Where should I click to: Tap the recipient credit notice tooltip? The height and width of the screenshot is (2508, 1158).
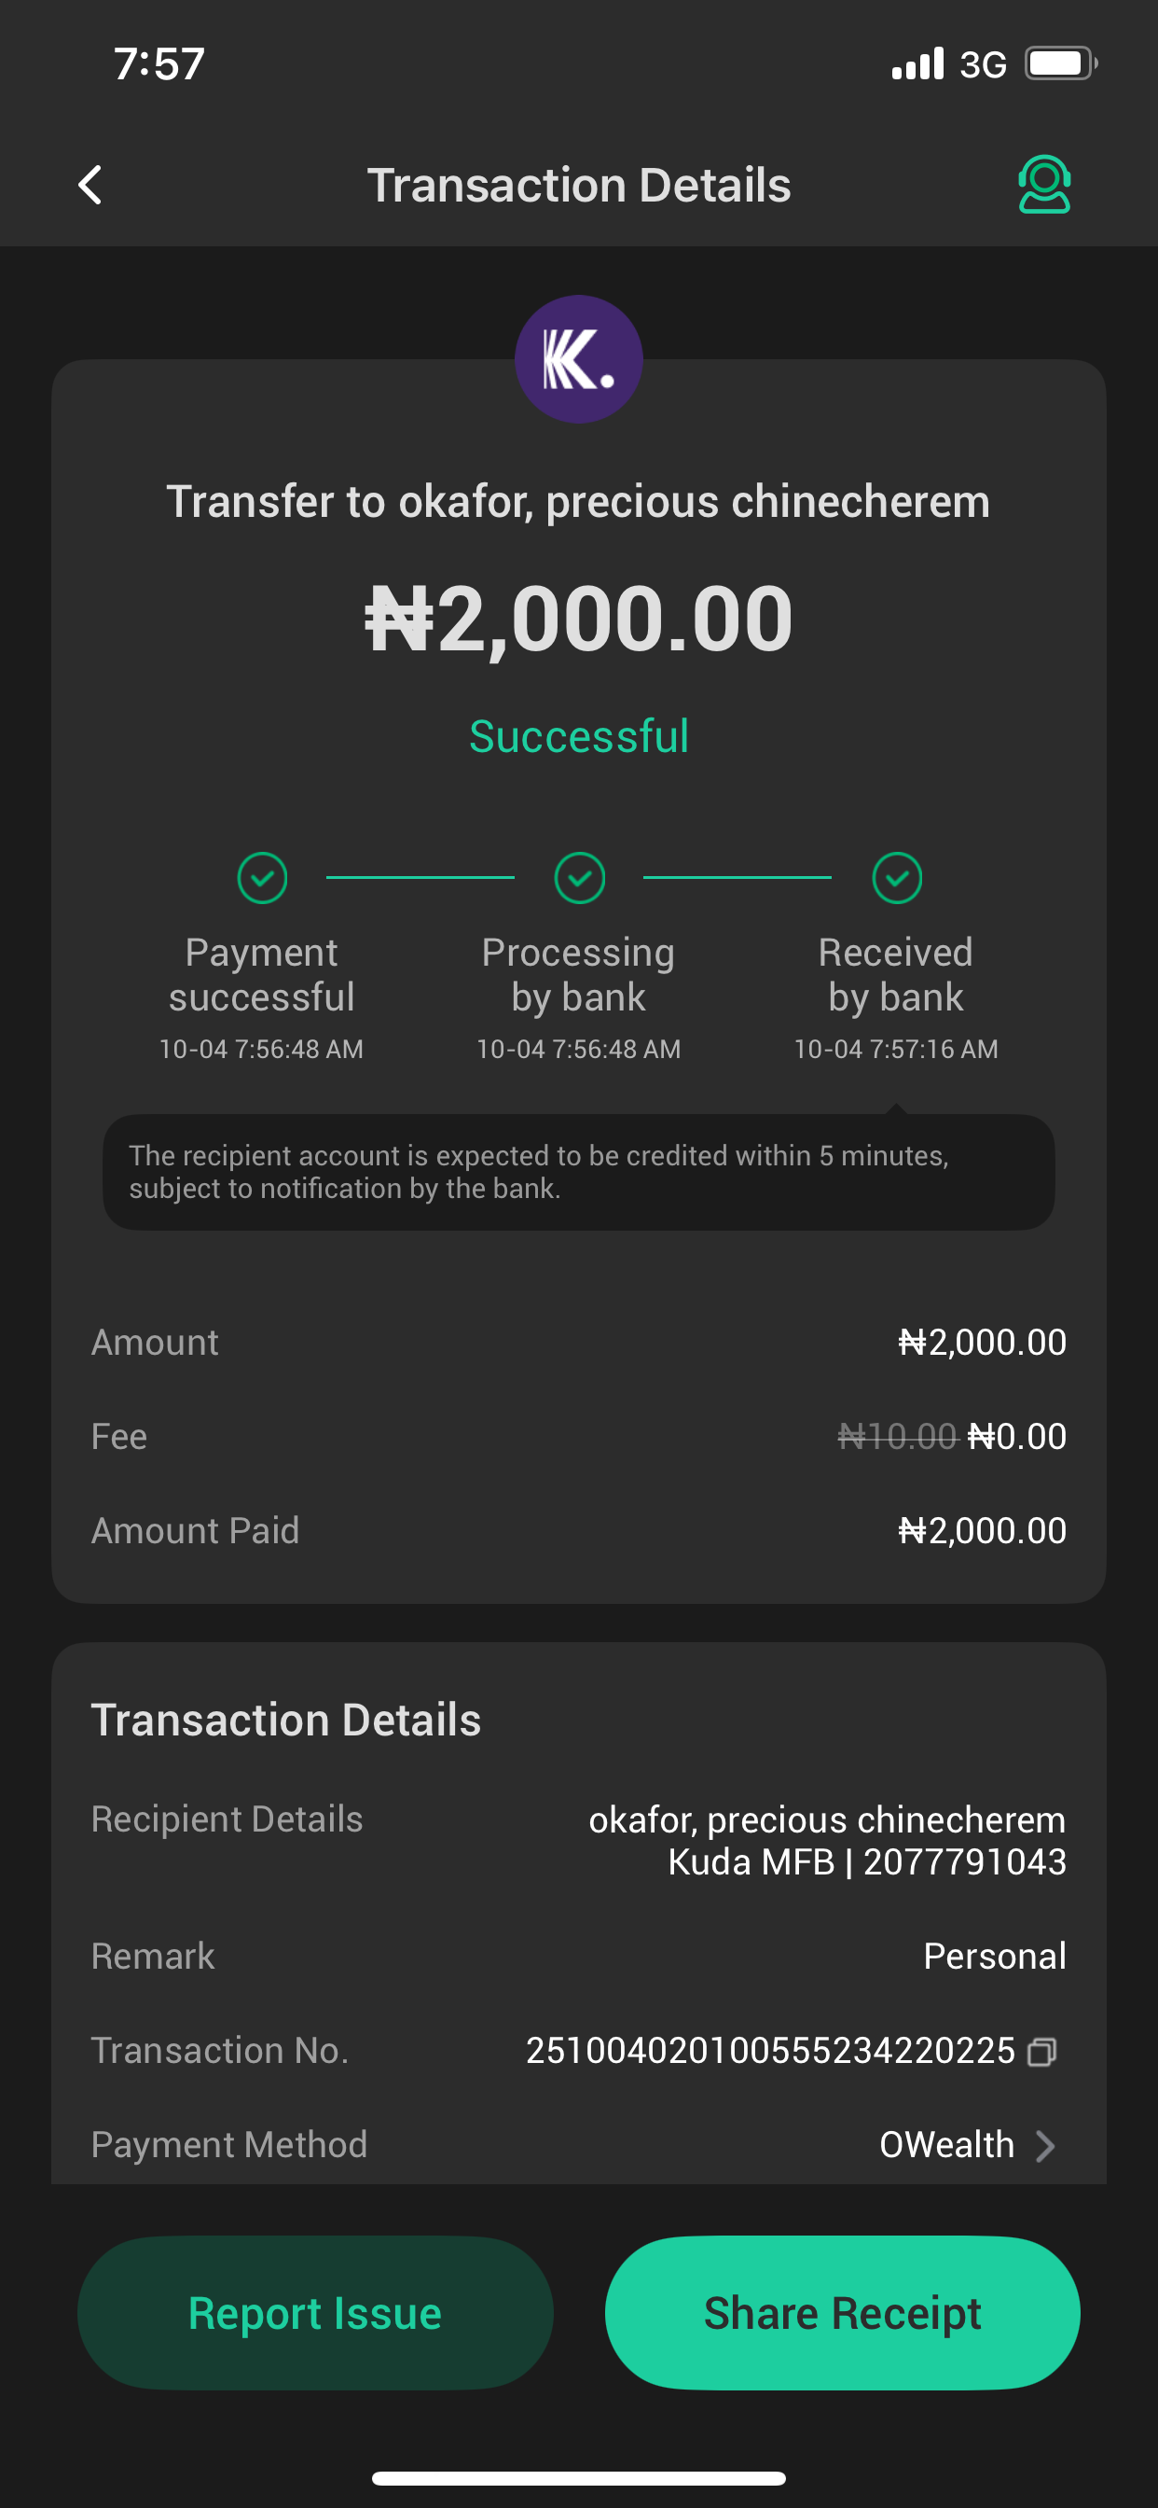pos(579,1171)
